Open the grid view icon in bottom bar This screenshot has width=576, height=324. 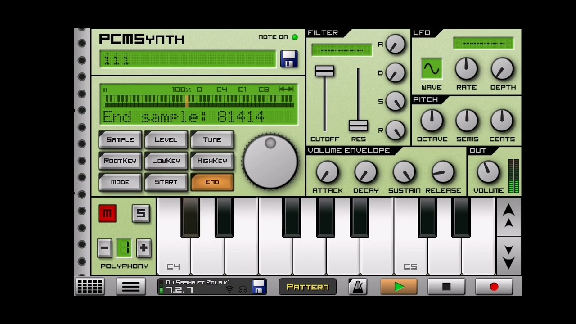90,287
